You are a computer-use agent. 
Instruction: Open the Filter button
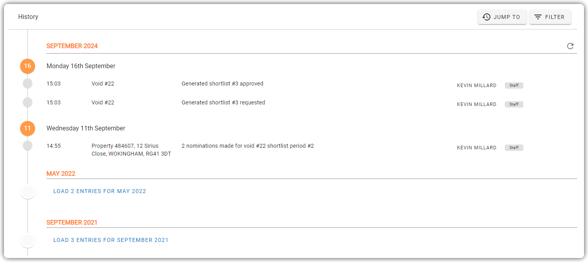[550, 17]
